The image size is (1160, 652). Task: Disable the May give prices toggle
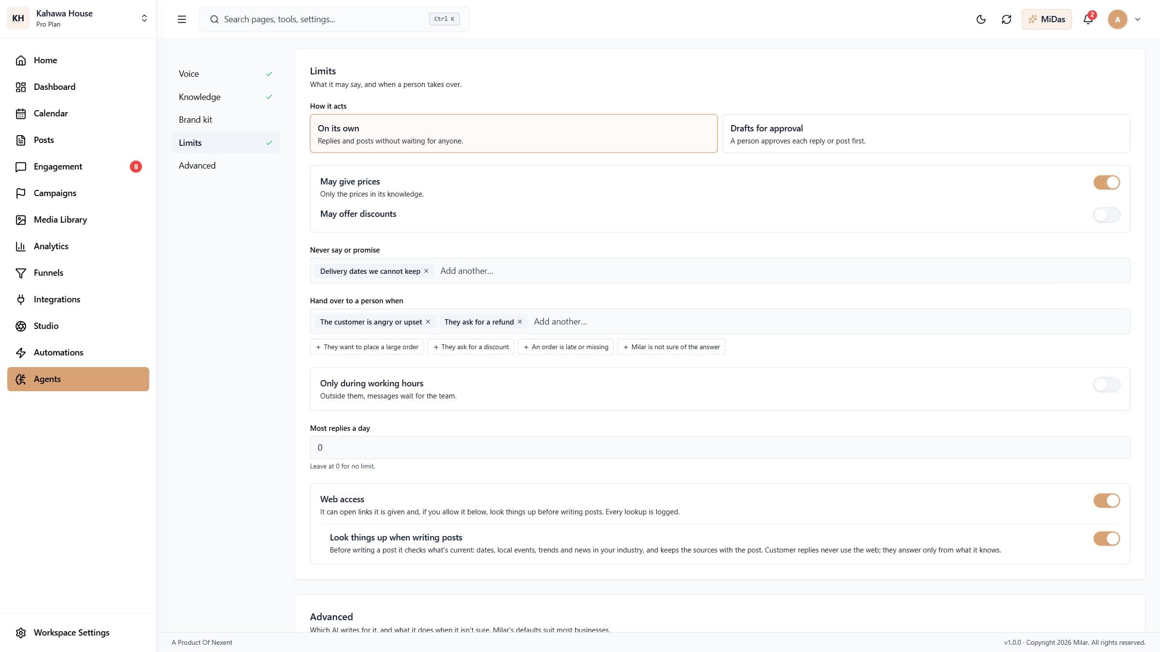click(1106, 182)
